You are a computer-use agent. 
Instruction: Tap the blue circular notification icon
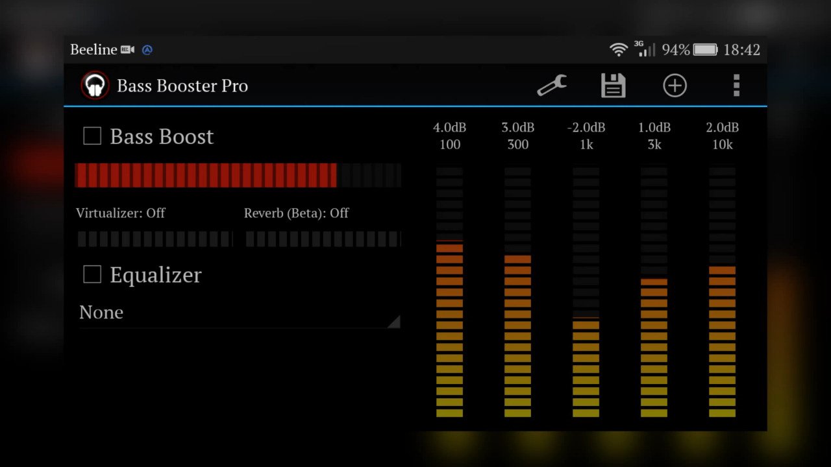tap(147, 49)
